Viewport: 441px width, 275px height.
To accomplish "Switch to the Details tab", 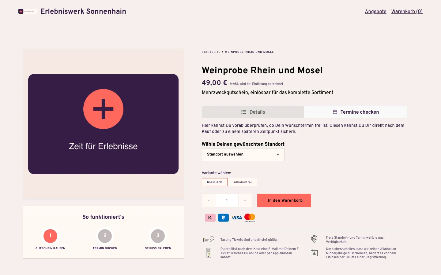I will (x=253, y=112).
